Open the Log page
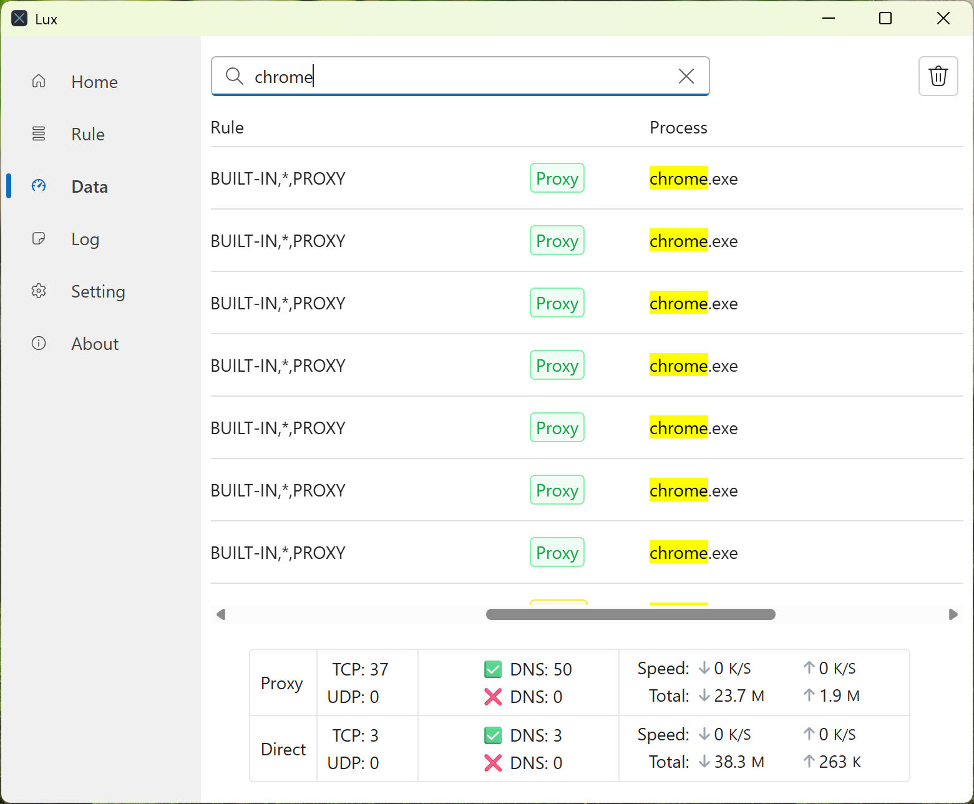This screenshot has width=974, height=804. pos(85,239)
